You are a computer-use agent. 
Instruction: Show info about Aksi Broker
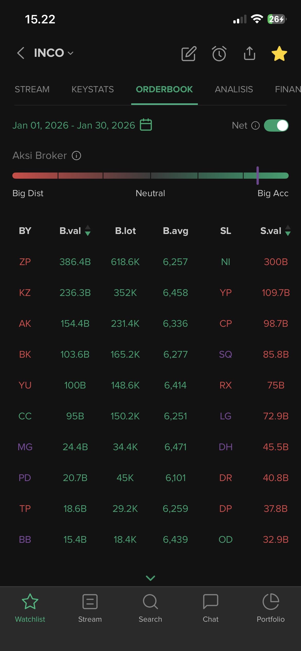(76, 156)
